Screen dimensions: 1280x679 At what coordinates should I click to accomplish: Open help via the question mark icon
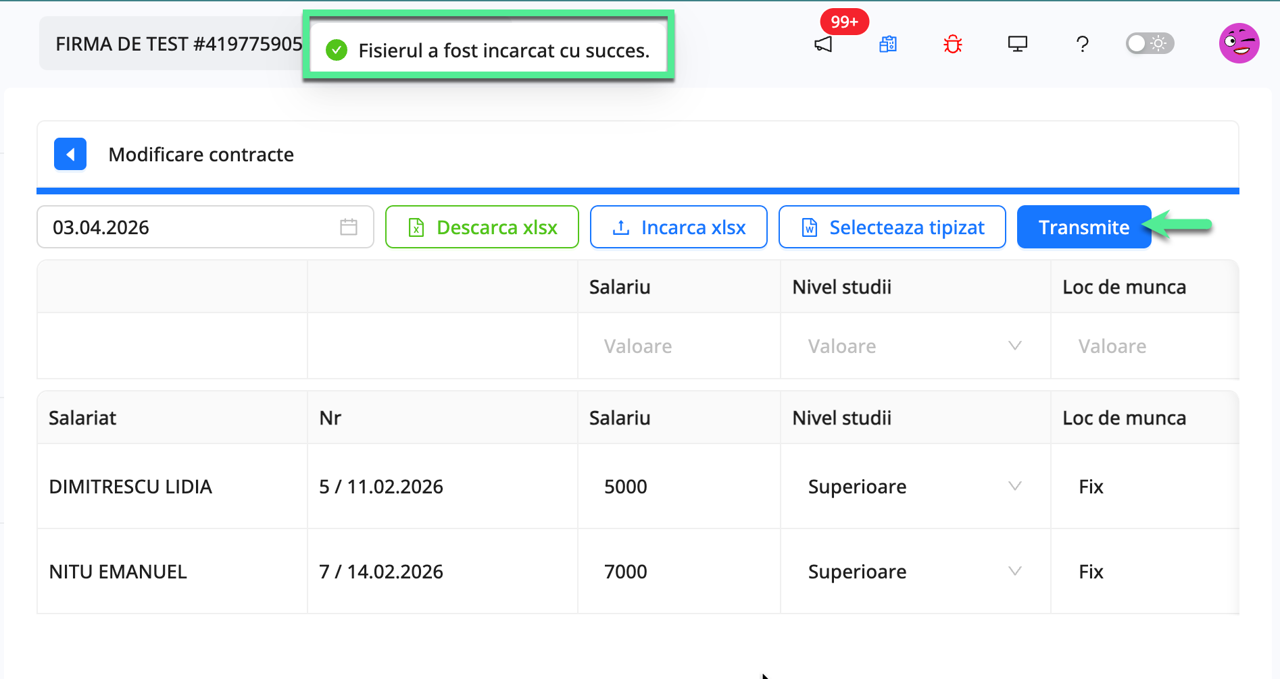click(1083, 45)
